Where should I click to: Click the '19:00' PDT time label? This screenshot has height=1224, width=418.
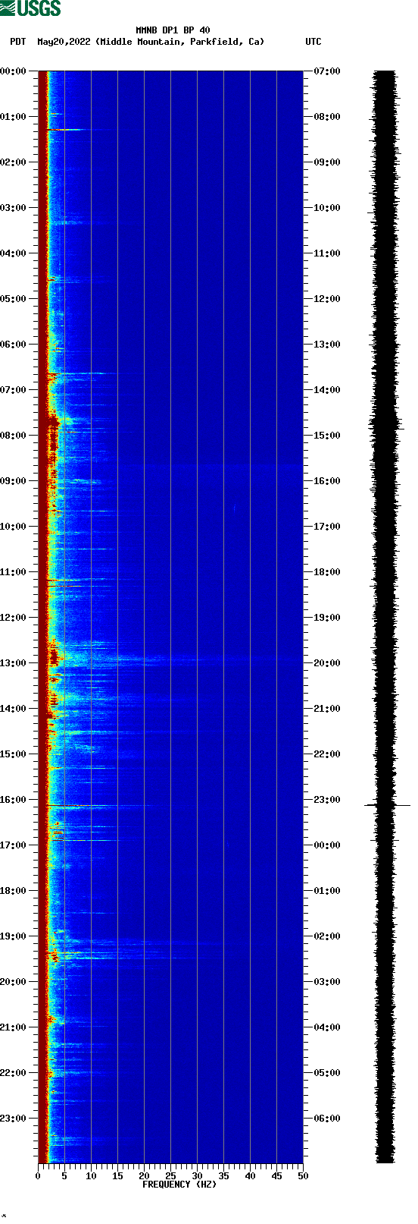pos(14,936)
